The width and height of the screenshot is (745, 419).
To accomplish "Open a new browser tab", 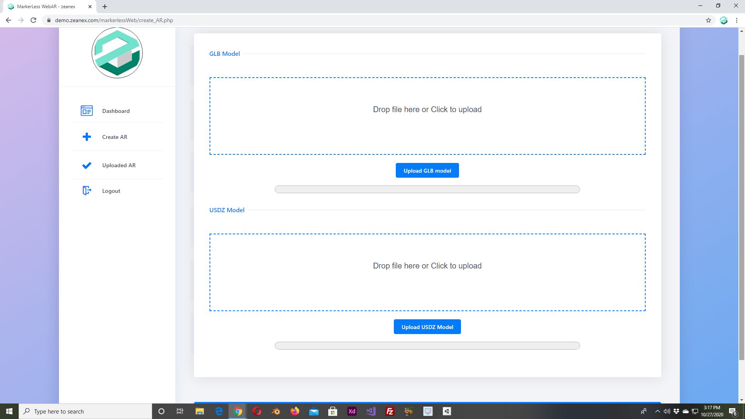I will coord(105,7).
